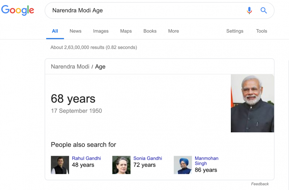Go to the Maps tab
This screenshot has height=190, width=289.
click(126, 31)
